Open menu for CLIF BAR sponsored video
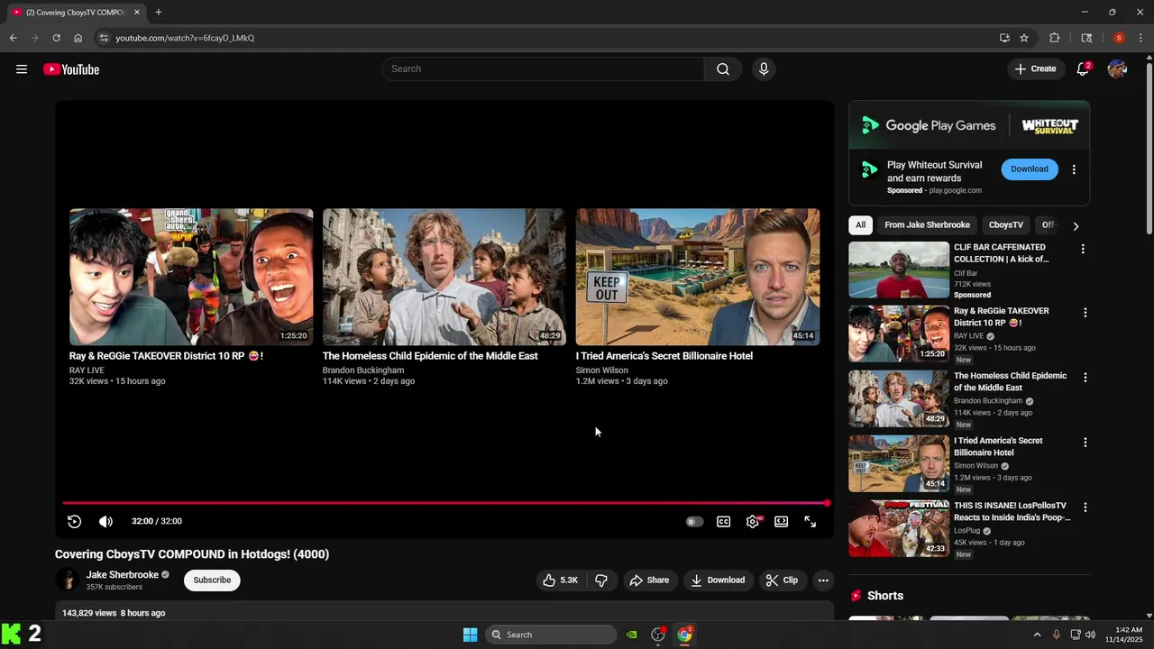This screenshot has height=649, width=1154. pos(1083,249)
